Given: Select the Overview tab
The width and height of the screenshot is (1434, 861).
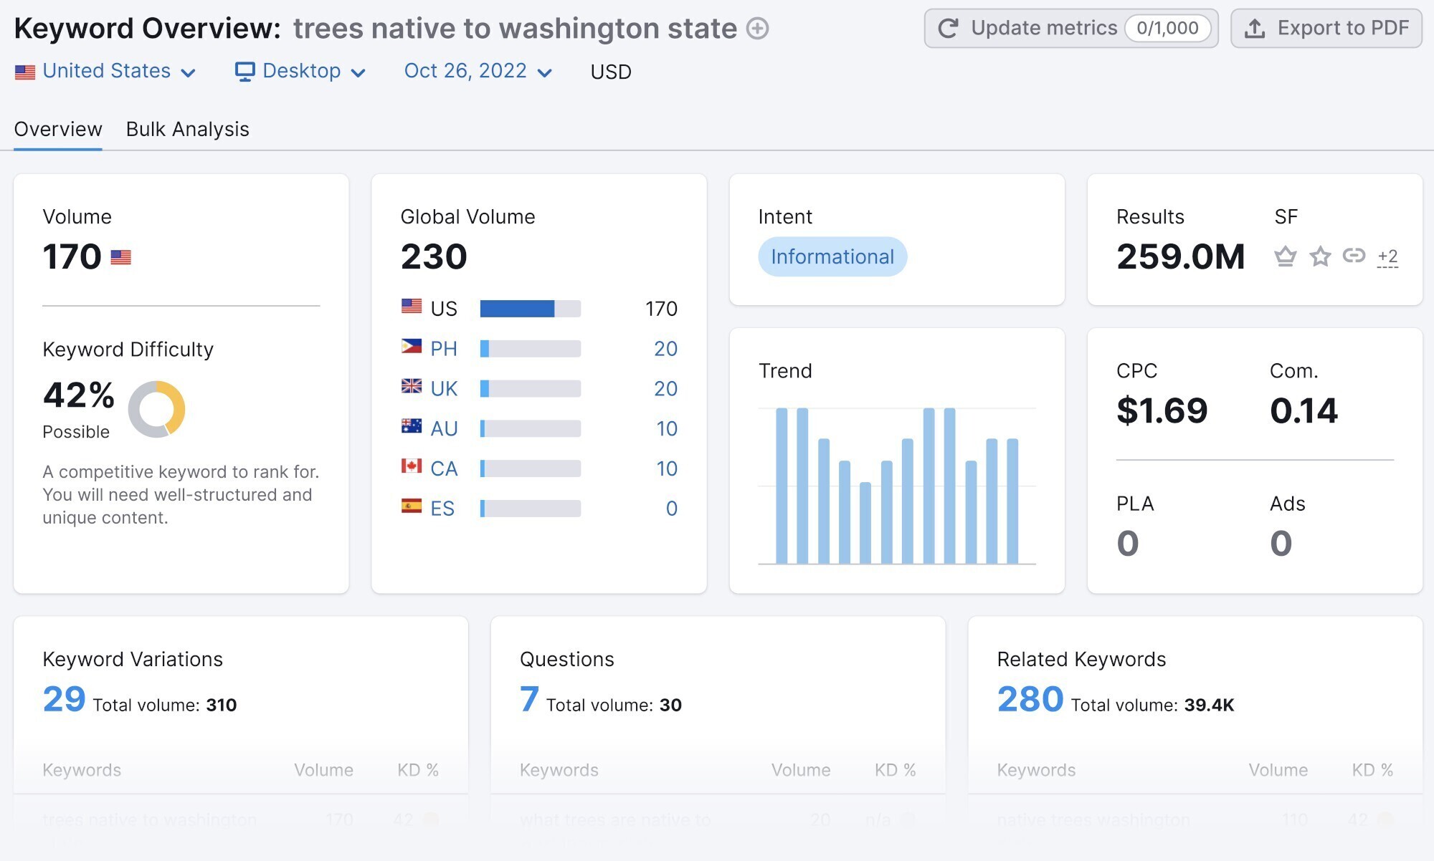Looking at the screenshot, I should point(58,129).
